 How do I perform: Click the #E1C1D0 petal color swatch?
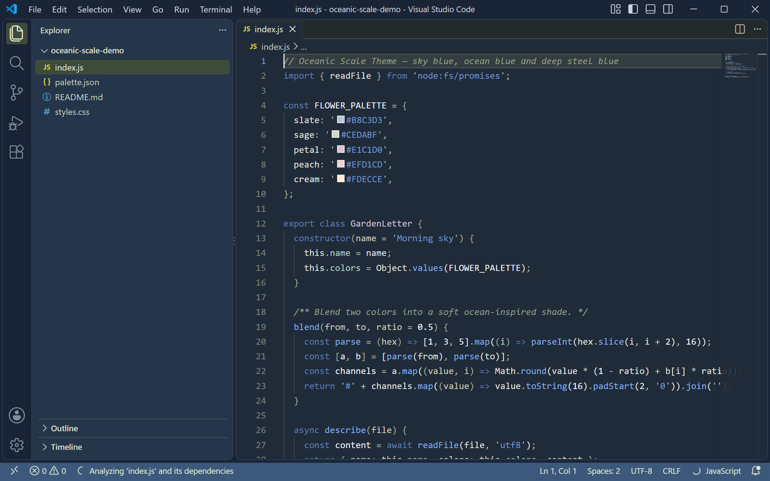click(341, 149)
